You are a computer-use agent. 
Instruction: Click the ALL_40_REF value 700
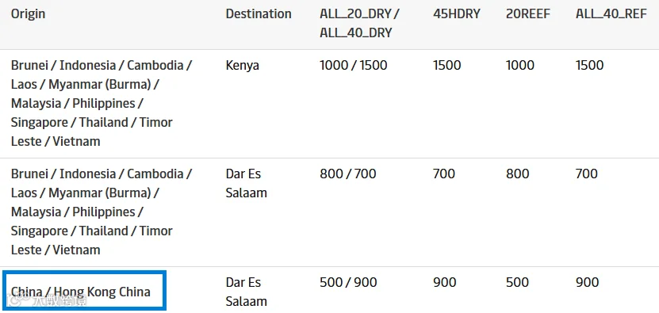click(586, 174)
